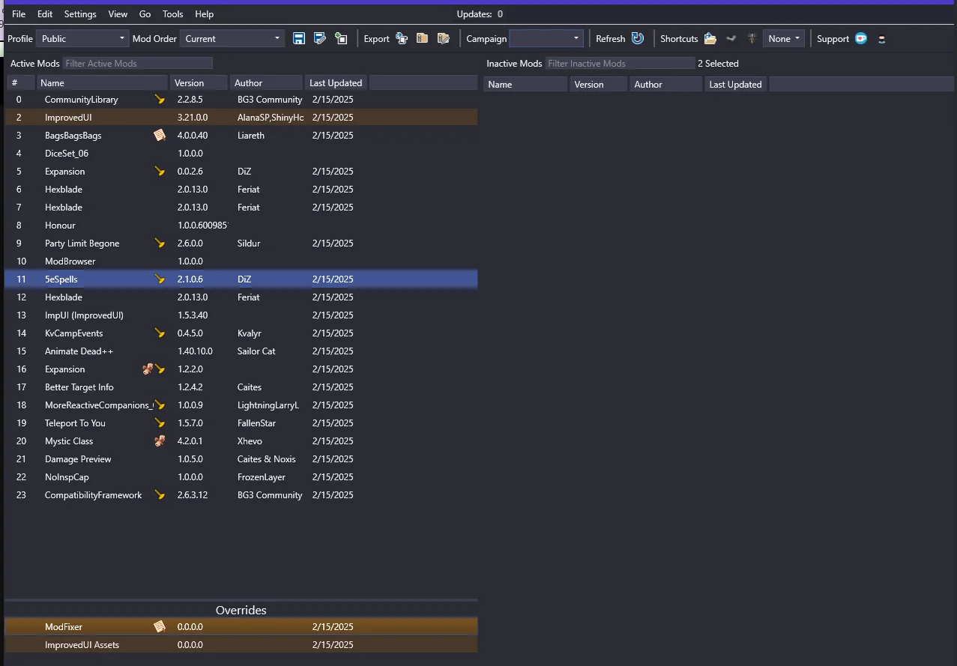Viewport: 957px width, 666px height.
Task: Click the export to zip archive icon
Action: [423, 38]
